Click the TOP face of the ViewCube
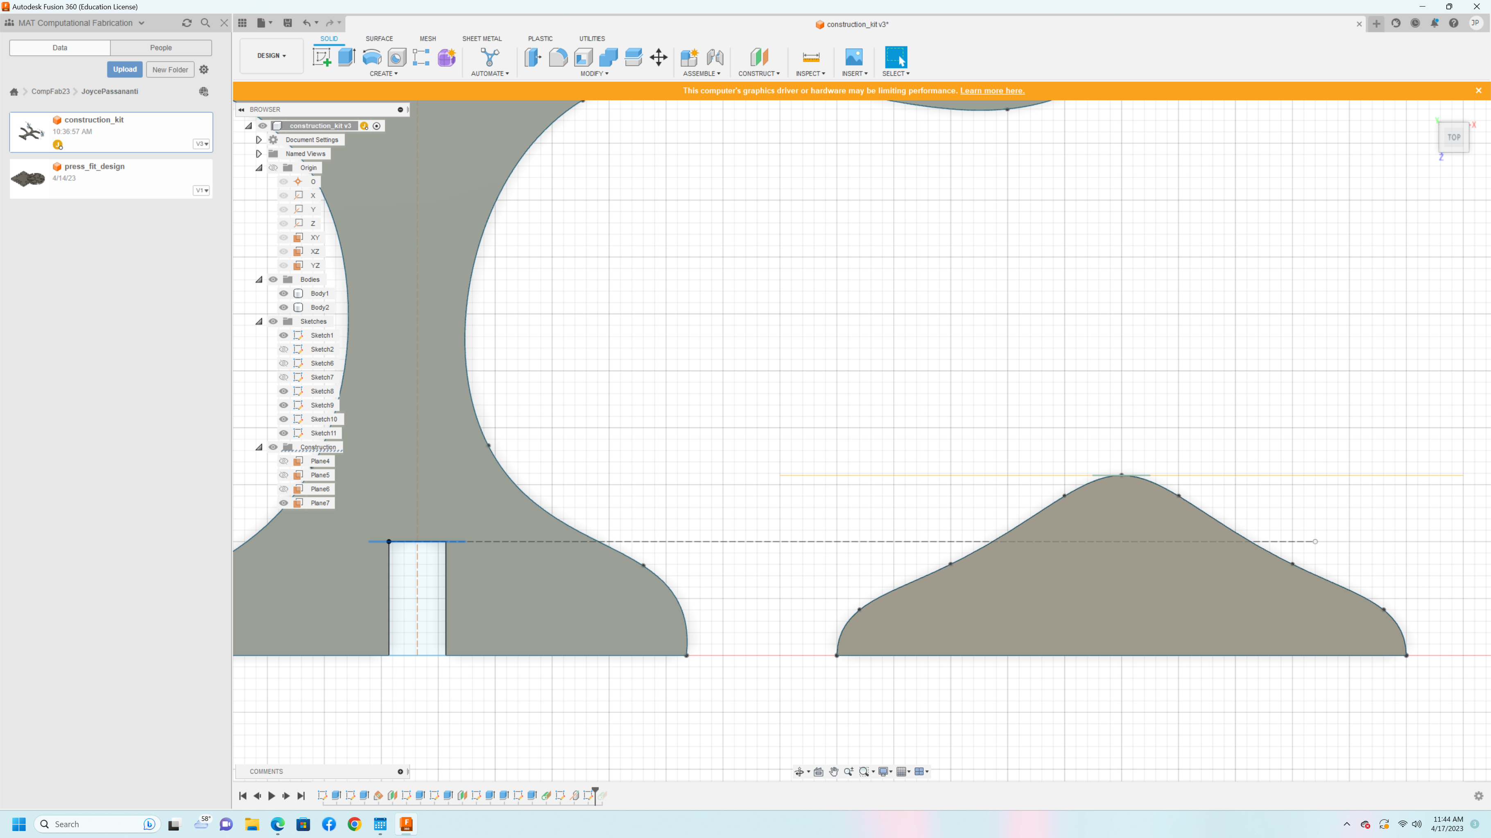 [1453, 137]
